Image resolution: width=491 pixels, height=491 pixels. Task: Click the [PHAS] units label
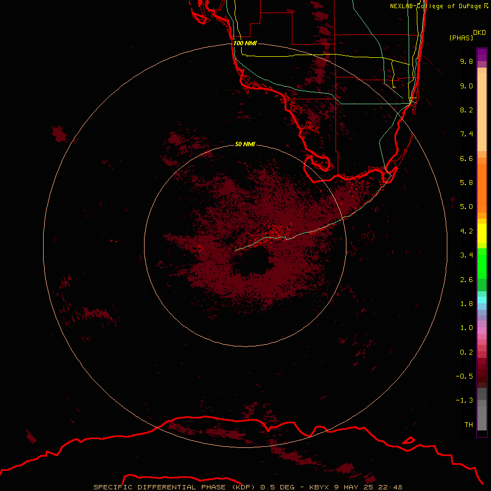(x=461, y=38)
